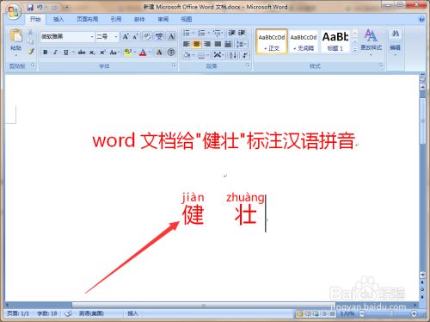
Task: Click the Show paragraph marks icon
Action: click(245, 54)
